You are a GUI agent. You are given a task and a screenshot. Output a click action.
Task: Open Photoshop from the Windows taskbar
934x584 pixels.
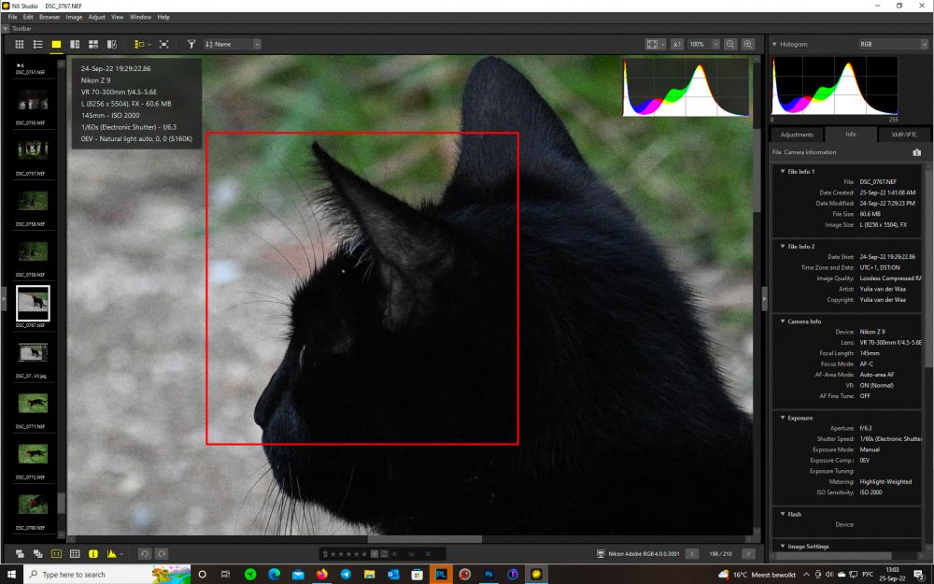tap(488, 575)
